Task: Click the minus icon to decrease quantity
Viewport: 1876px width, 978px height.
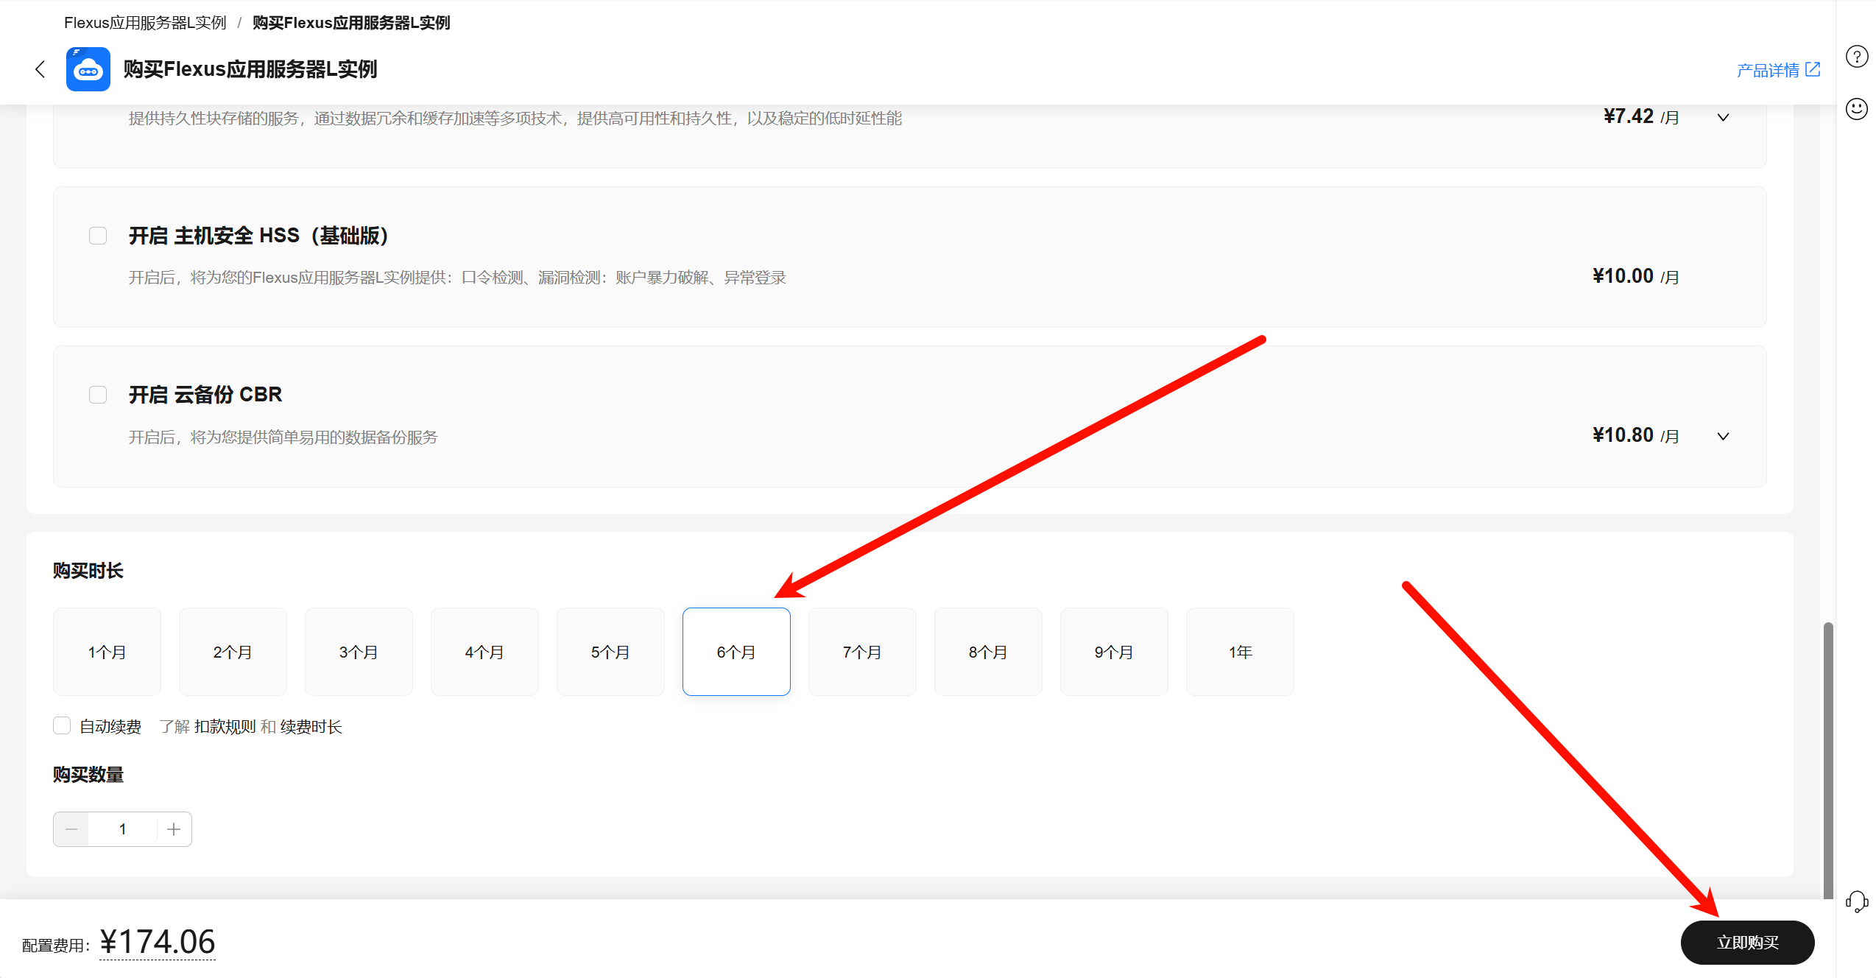Action: click(71, 829)
